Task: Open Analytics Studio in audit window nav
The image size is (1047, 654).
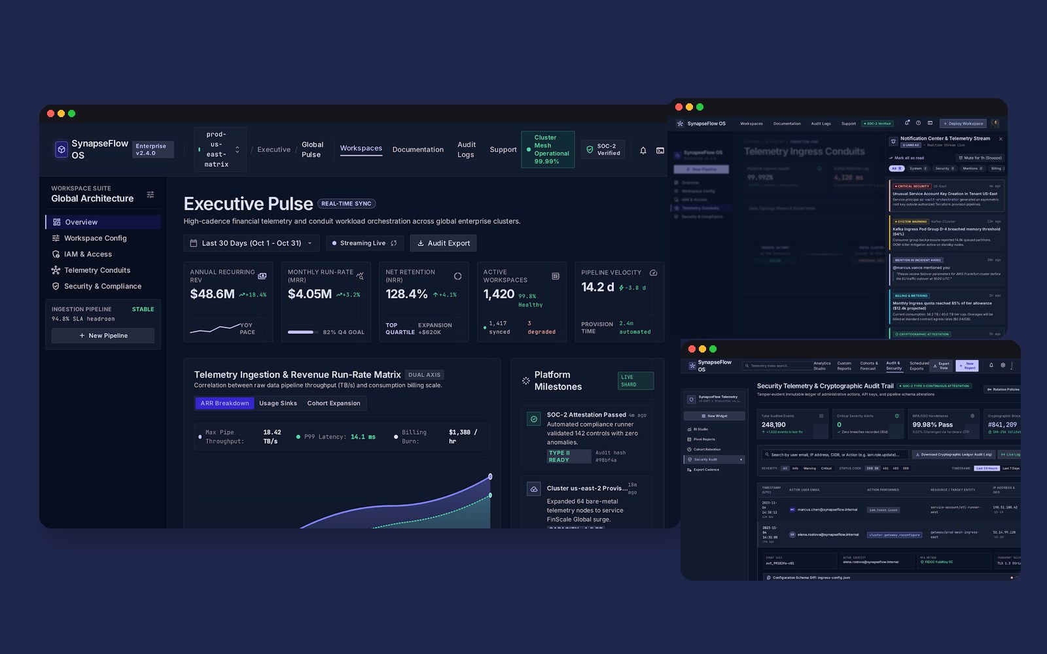Action: coord(822,366)
